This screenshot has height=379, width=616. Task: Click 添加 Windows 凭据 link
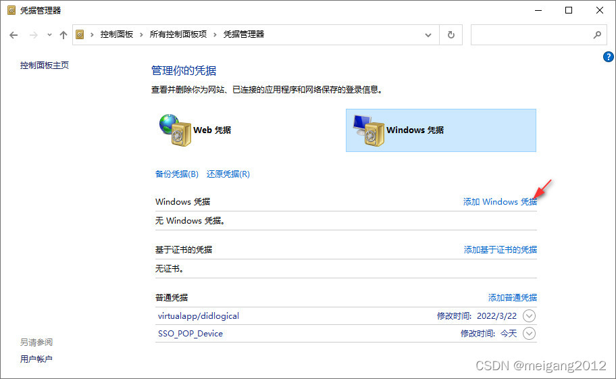500,201
